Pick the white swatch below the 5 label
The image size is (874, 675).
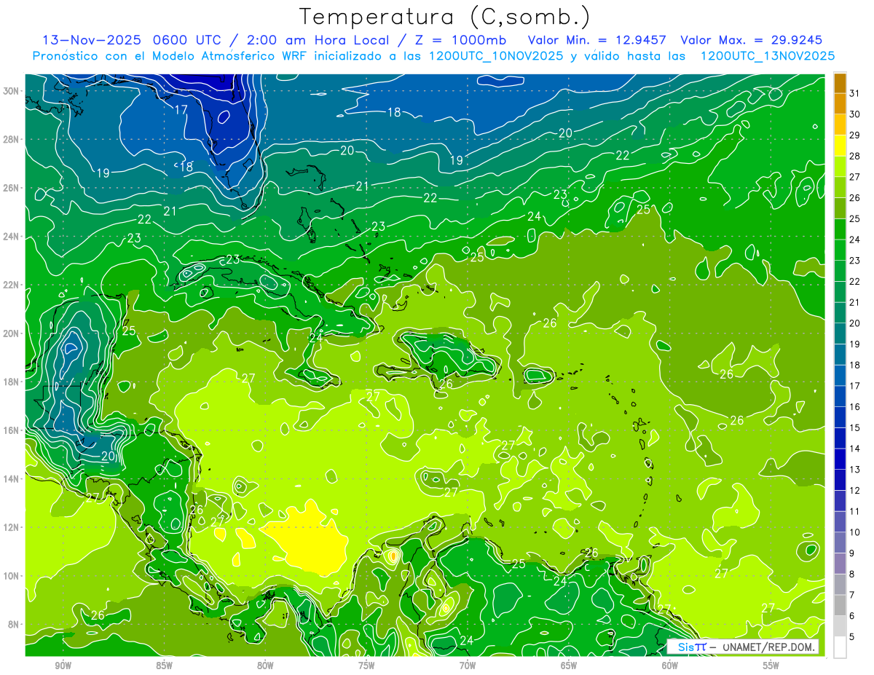click(840, 647)
